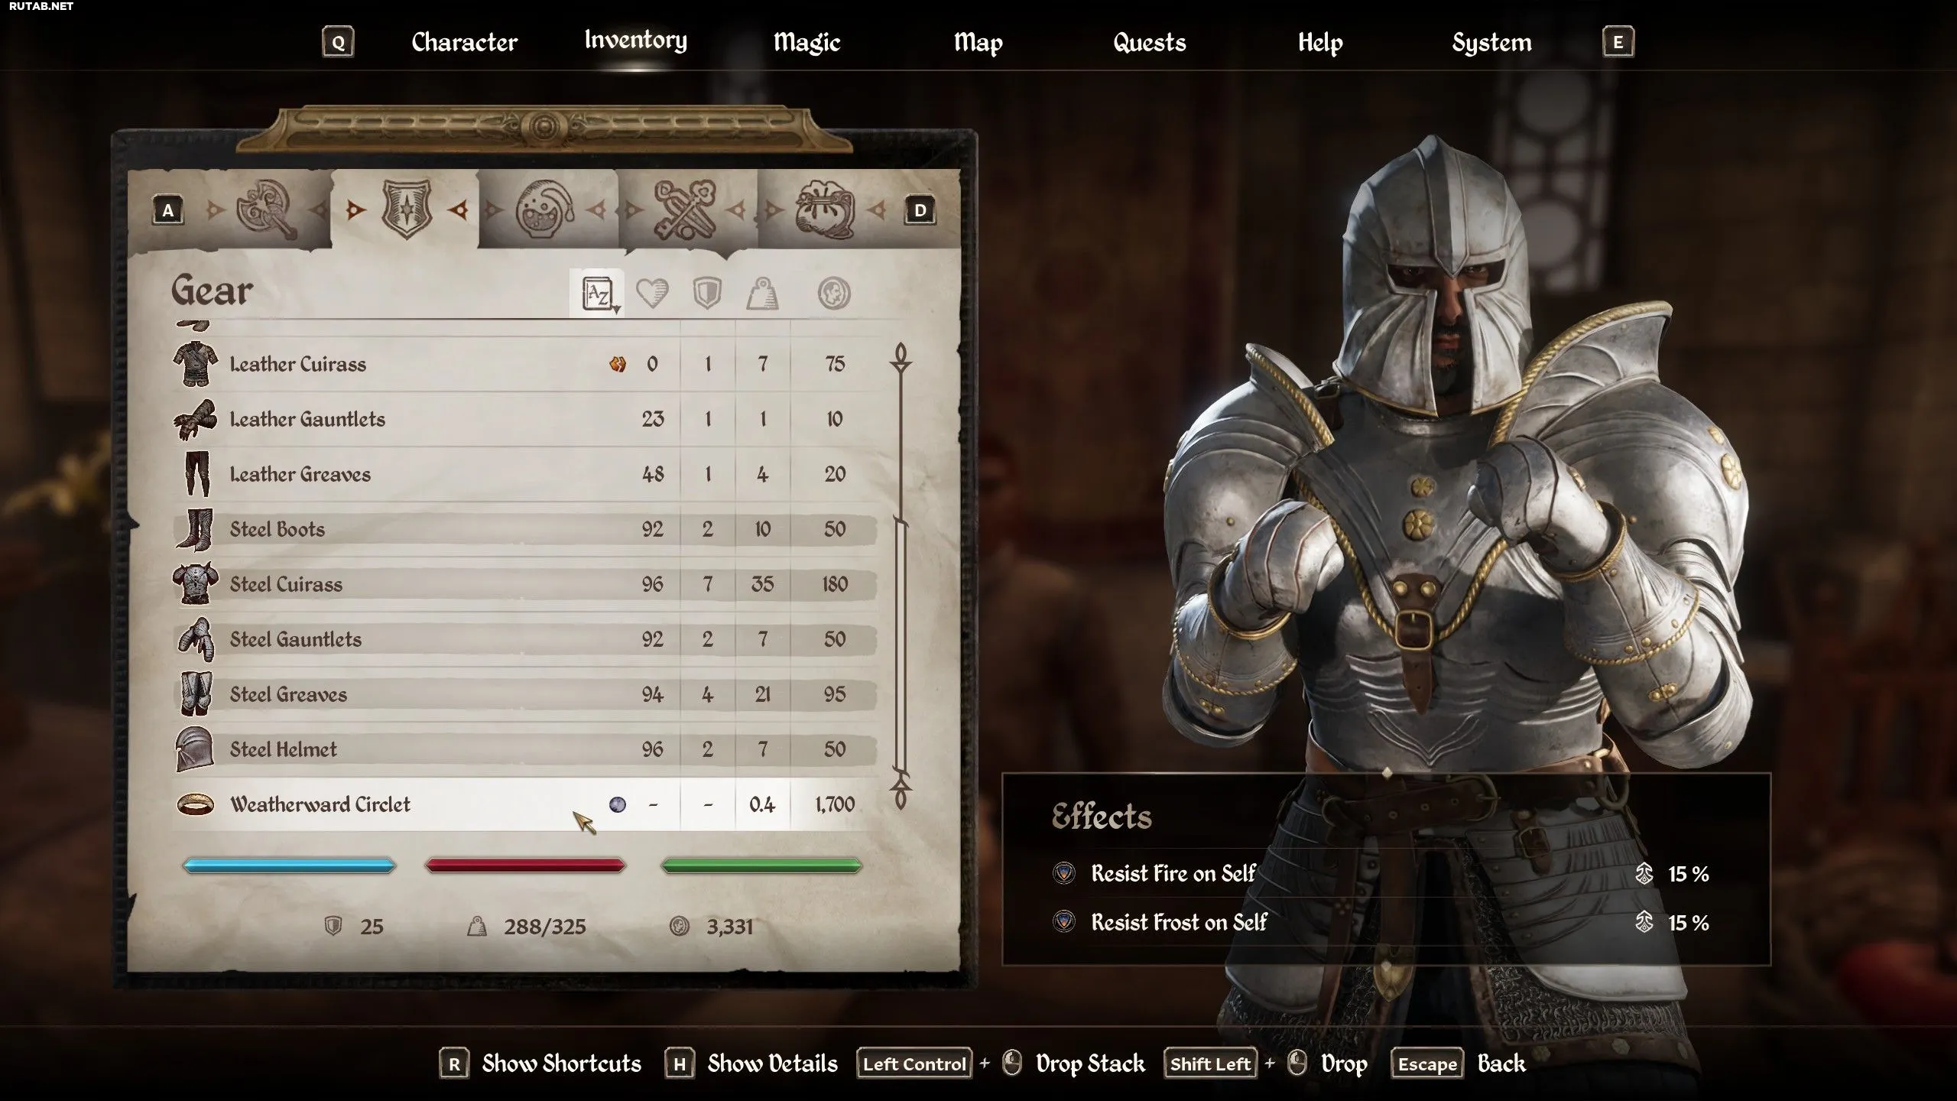Open the weapons category axe icon
Viewport: 1957px width, 1101px height.
(266, 209)
